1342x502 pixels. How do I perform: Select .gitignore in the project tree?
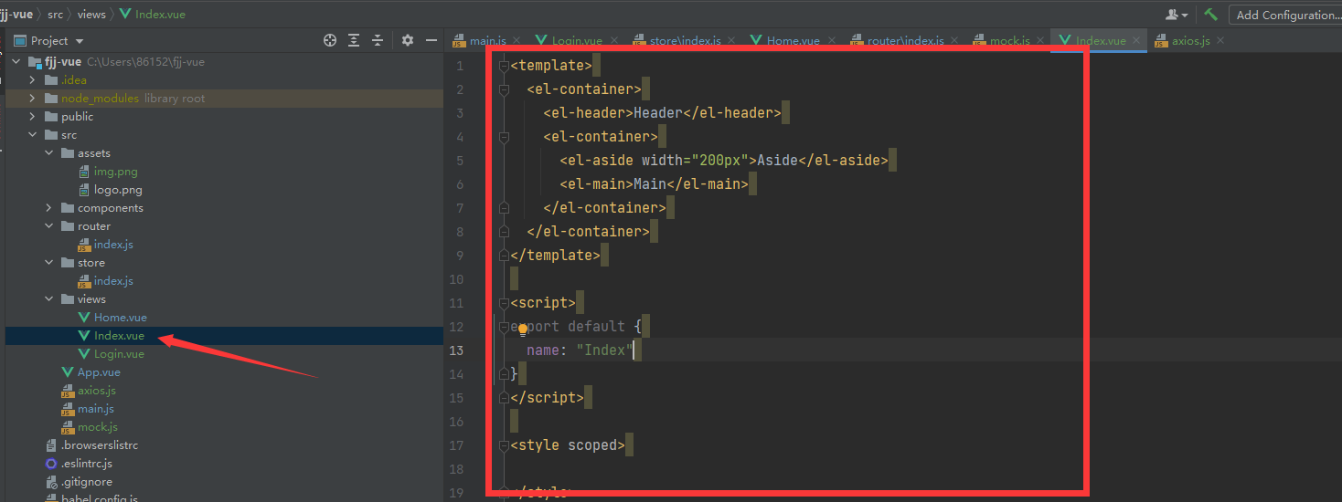point(86,482)
